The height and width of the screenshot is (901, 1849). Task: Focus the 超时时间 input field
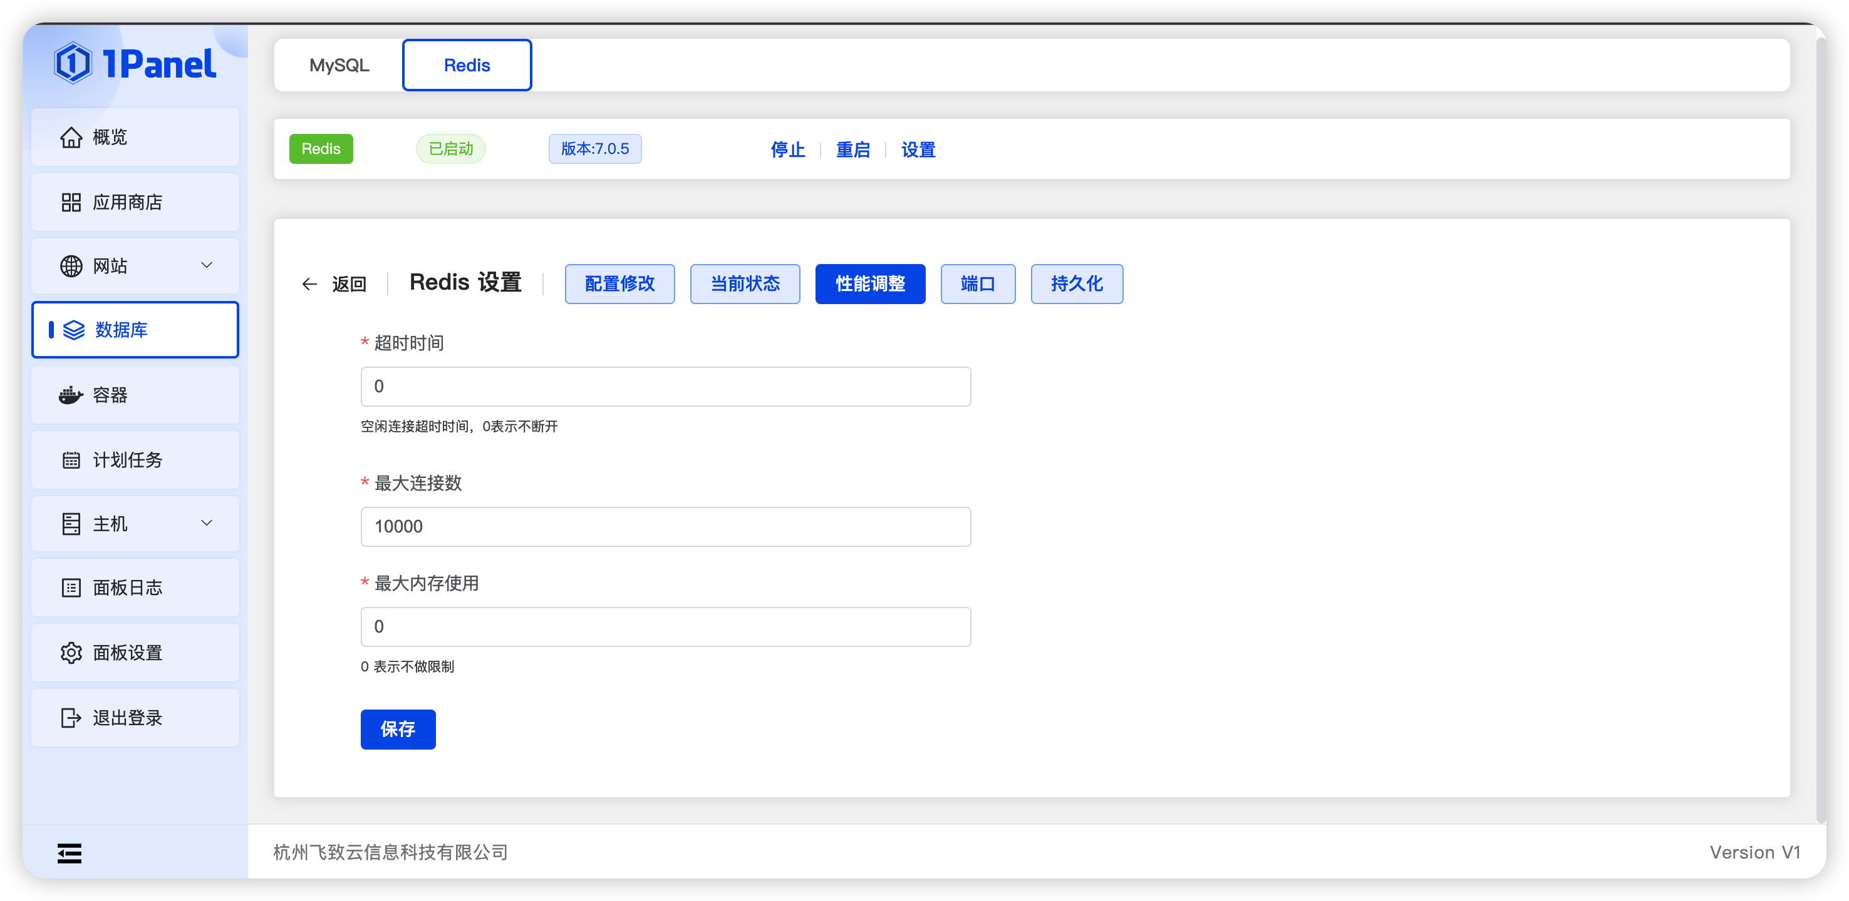pyautogui.click(x=665, y=387)
